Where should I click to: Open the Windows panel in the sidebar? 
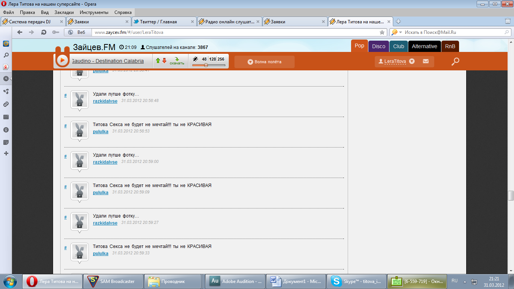[x=6, y=117]
